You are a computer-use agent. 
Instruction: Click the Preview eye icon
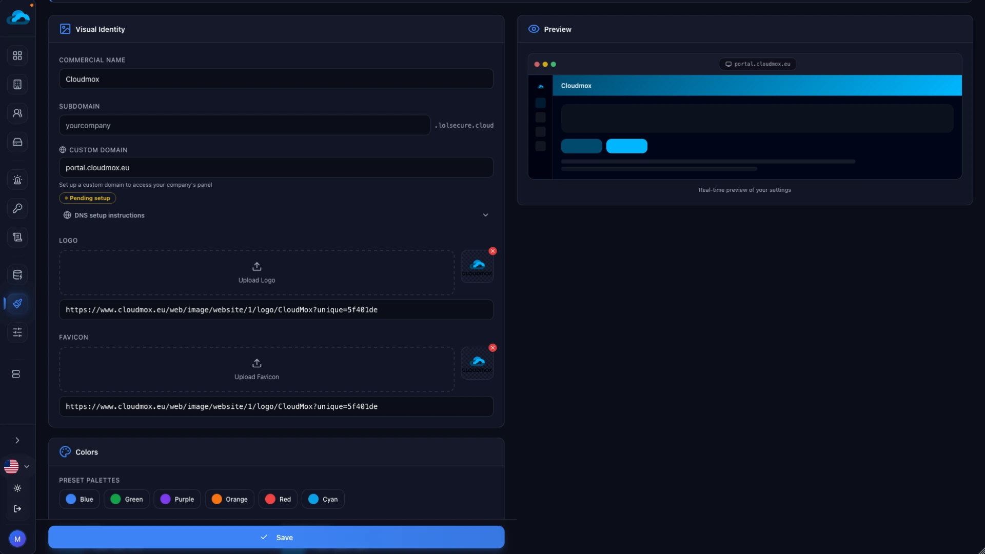click(534, 29)
